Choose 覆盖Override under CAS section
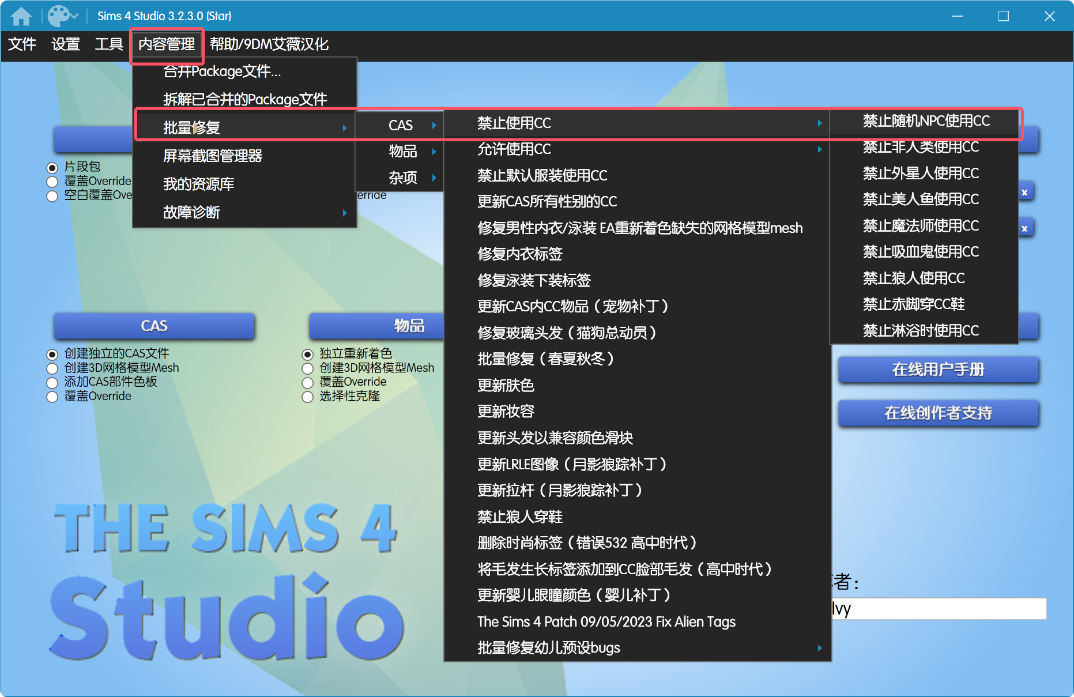The image size is (1074, 697). click(x=52, y=397)
